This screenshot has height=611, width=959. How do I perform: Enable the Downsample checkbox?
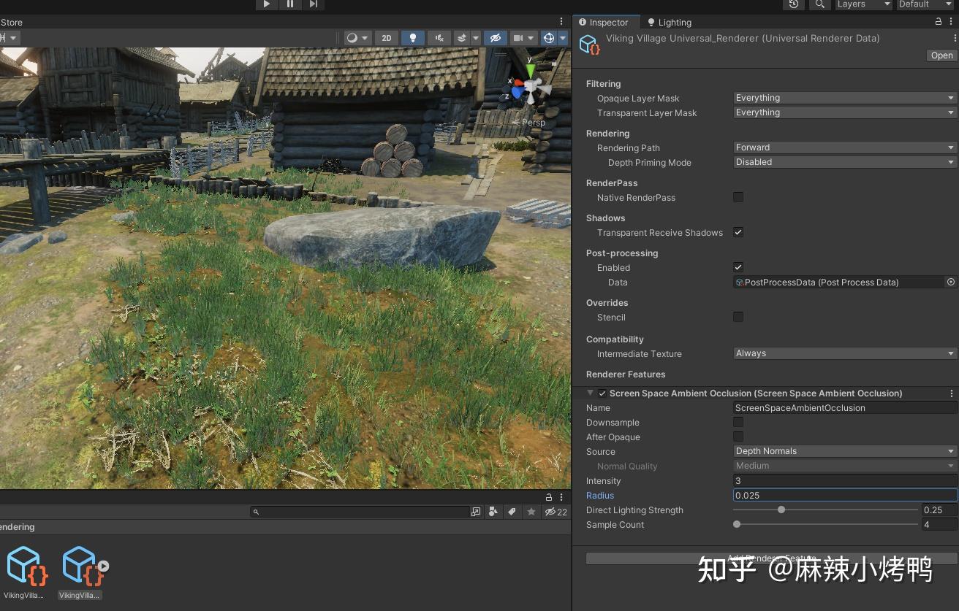[x=738, y=422]
